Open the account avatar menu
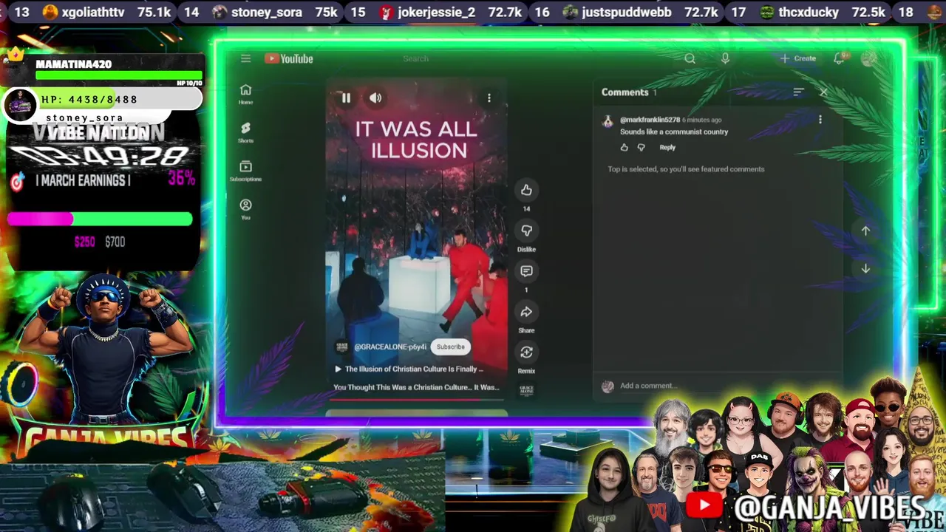The height and width of the screenshot is (532, 946). [x=869, y=58]
